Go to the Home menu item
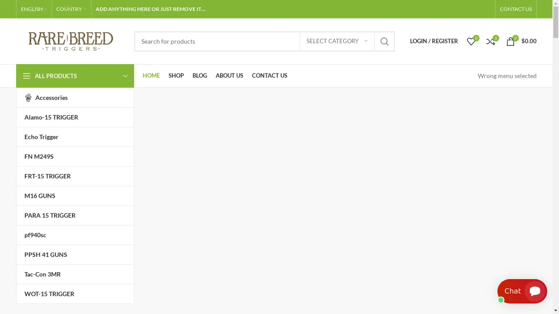559x314 pixels. 151,75
